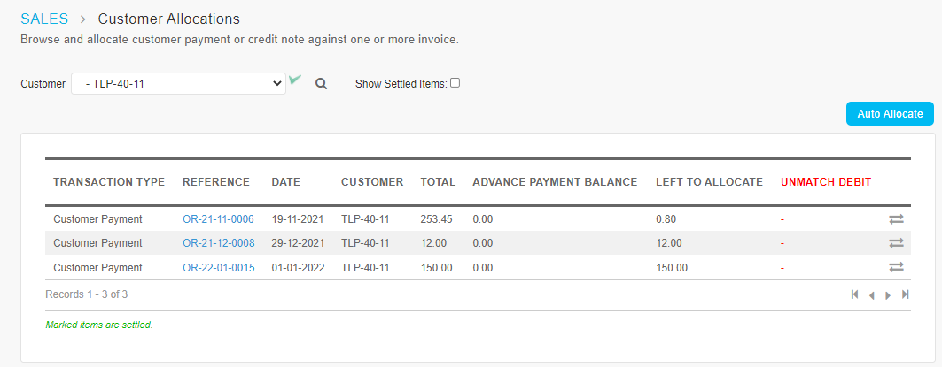The image size is (942, 367).
Task: Open the Customer dropdown list
Action: click(178, 84)
